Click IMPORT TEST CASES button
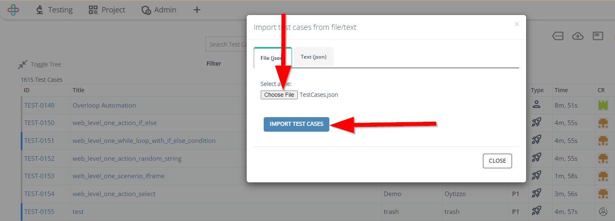 [296, 124]
